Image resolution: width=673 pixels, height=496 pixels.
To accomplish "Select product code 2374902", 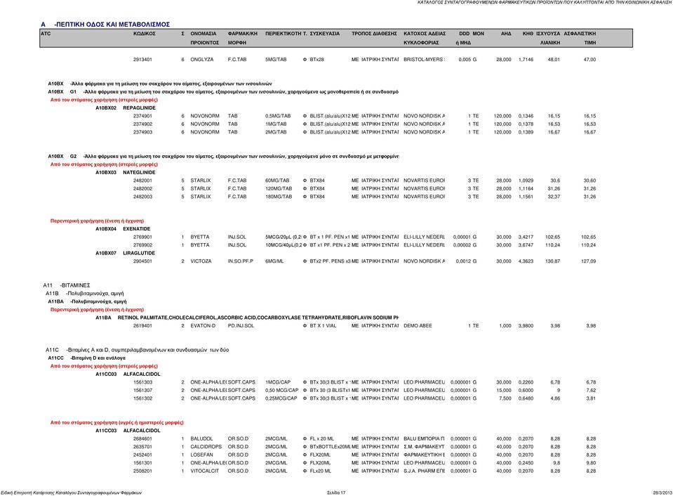I will tap(142, 124).
